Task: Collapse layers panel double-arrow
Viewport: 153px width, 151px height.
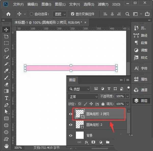Action: click(121, 80)
